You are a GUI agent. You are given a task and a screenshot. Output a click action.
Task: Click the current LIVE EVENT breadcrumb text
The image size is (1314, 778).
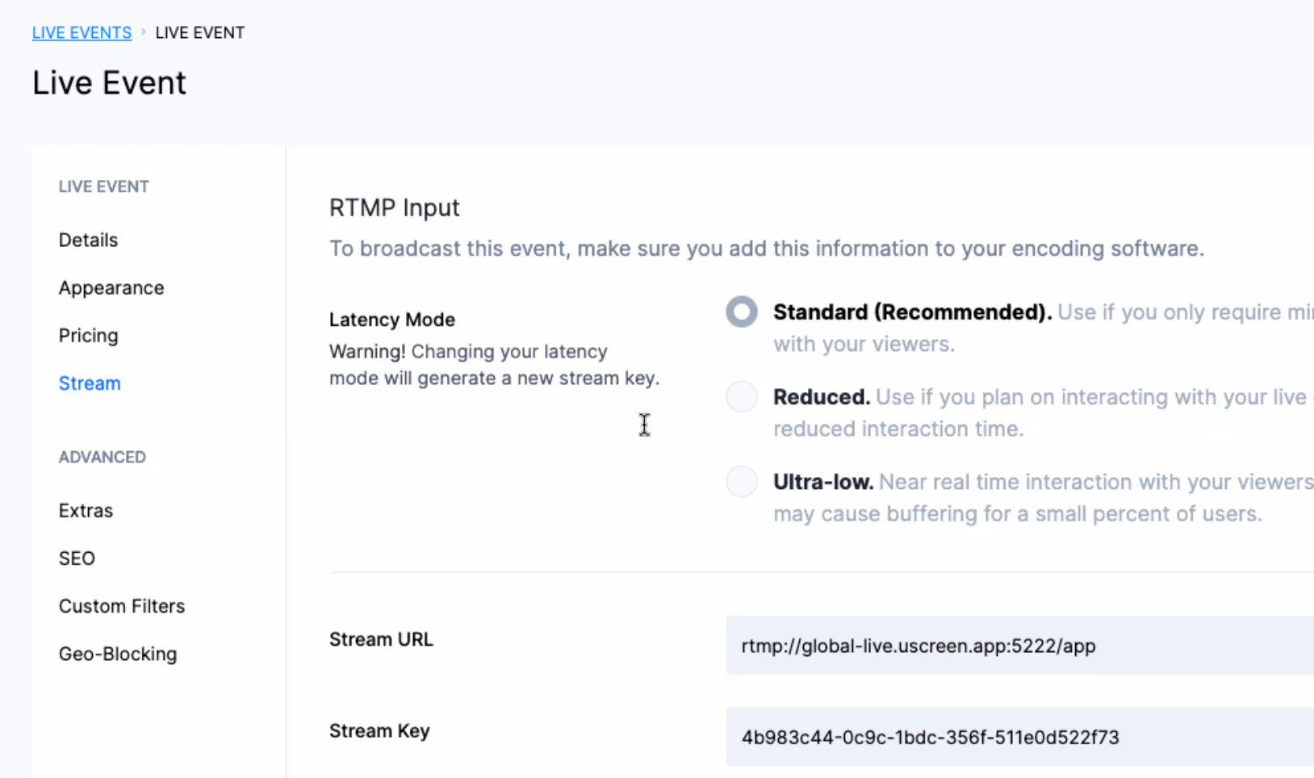(x=199, y=33)
